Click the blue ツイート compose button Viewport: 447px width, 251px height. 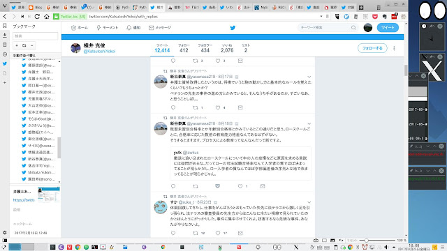tap(388, 28)
